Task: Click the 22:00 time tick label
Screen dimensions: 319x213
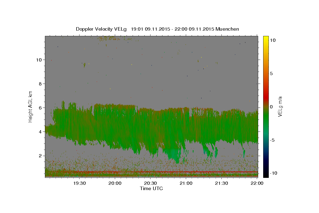Action: click(257, 183)
